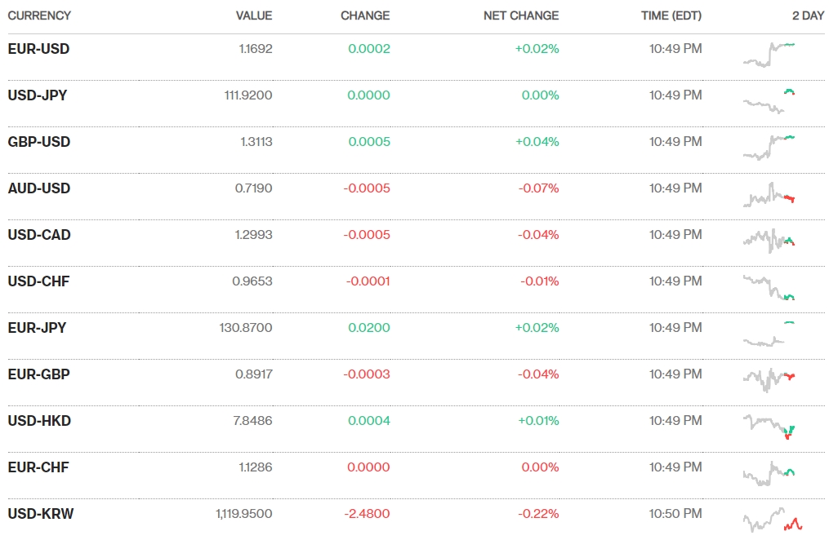This screenshot has height=540, width=829.
Task: Click the CURRENCY column header
Action: [39, 15]
